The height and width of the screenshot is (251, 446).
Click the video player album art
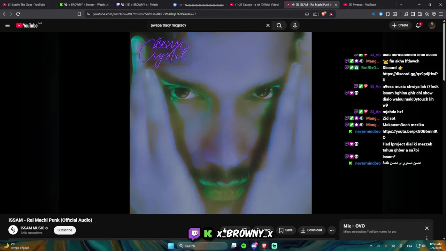click(221, 123)
